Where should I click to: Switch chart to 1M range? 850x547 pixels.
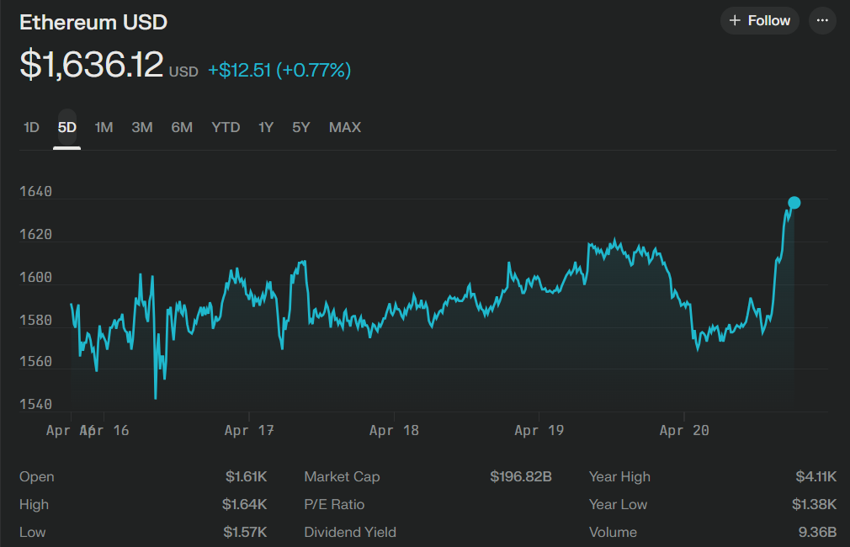tap(104, 128)
